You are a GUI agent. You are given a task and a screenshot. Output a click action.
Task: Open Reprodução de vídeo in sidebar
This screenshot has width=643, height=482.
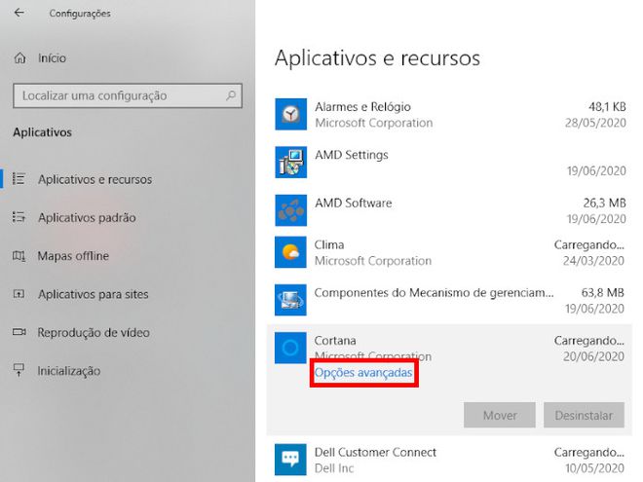pyautogui.click(x=94, y=332)
